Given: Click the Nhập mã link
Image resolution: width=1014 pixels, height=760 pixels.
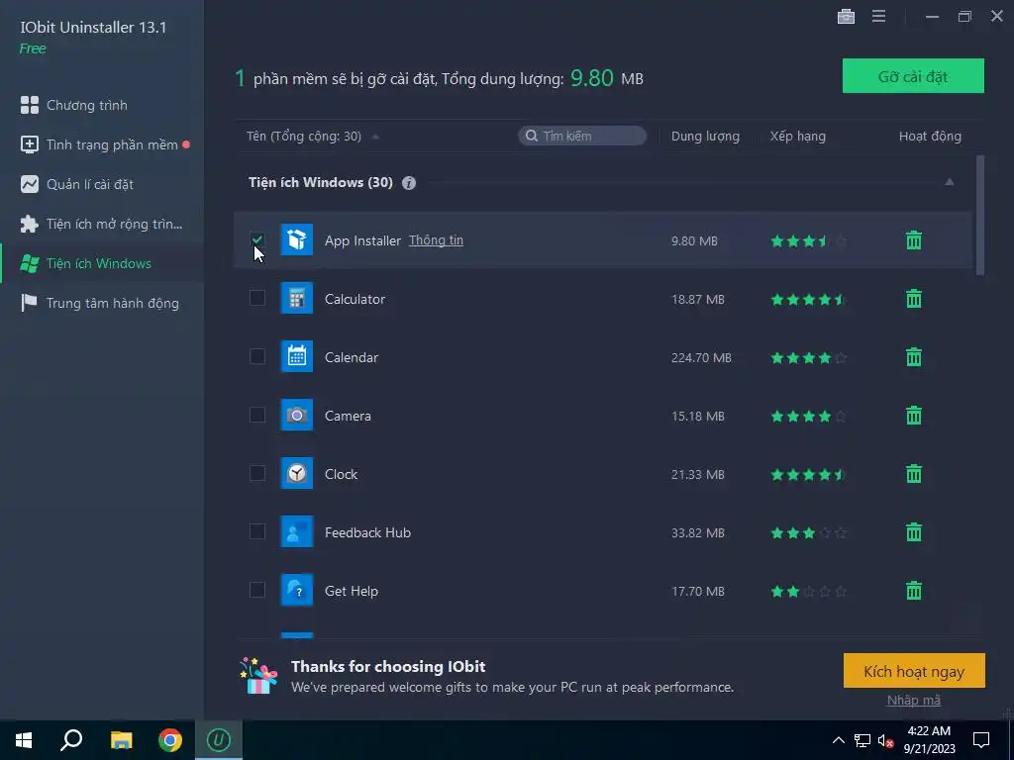Looking at the screenshot, I should click(914, 700).
